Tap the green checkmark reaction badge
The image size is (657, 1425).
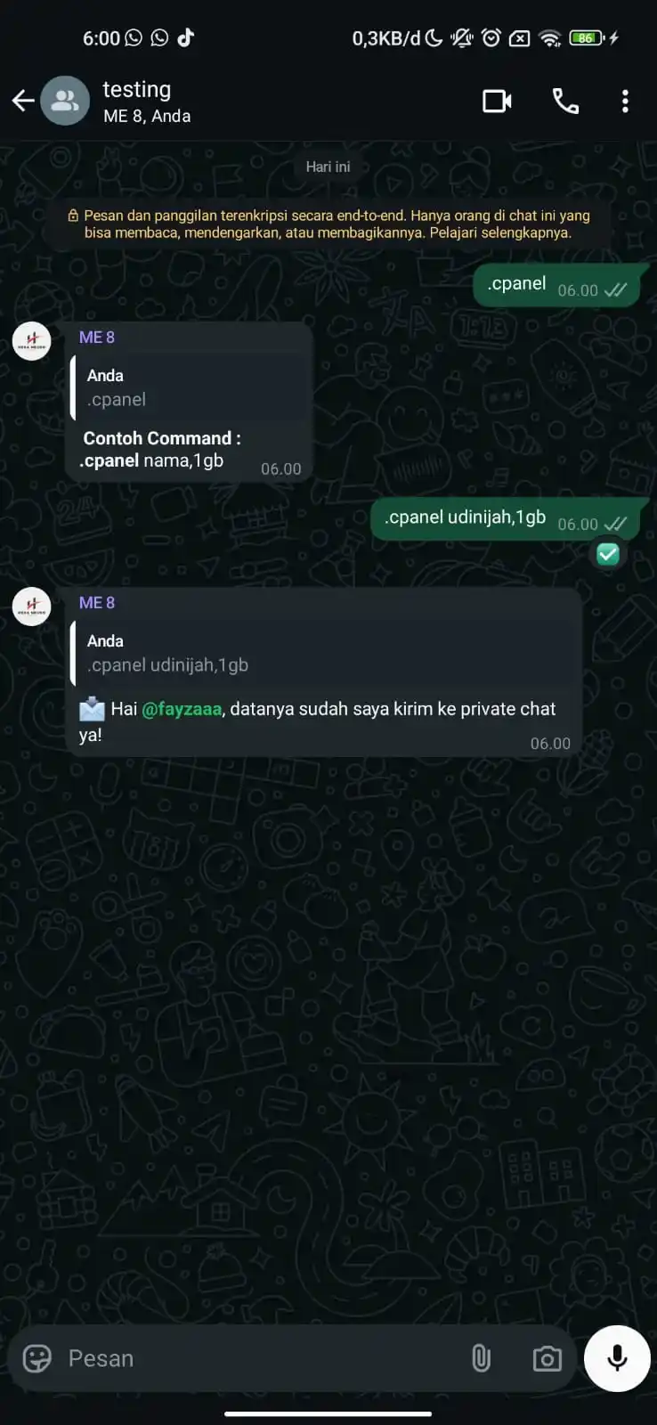pos(608,554)
